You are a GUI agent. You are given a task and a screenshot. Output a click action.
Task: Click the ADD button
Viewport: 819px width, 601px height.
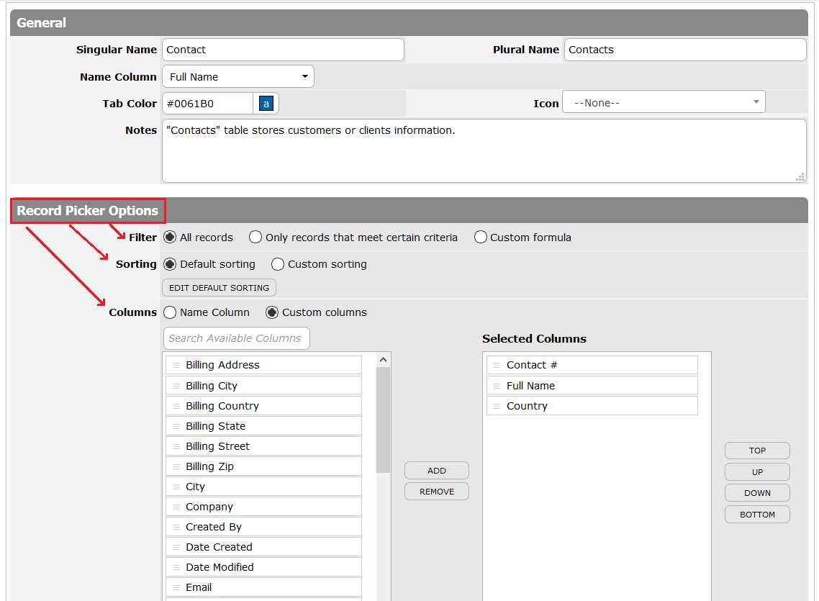point(437,471)
